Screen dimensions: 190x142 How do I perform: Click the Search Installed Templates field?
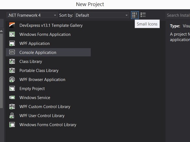click(178, 15)
